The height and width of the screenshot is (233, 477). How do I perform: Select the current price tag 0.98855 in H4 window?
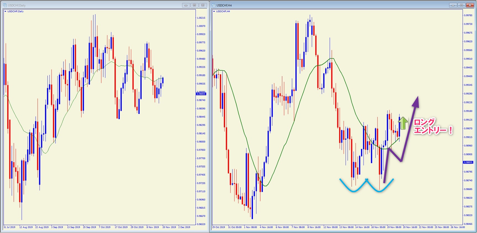pyautogui.click(x=468, y=162)
